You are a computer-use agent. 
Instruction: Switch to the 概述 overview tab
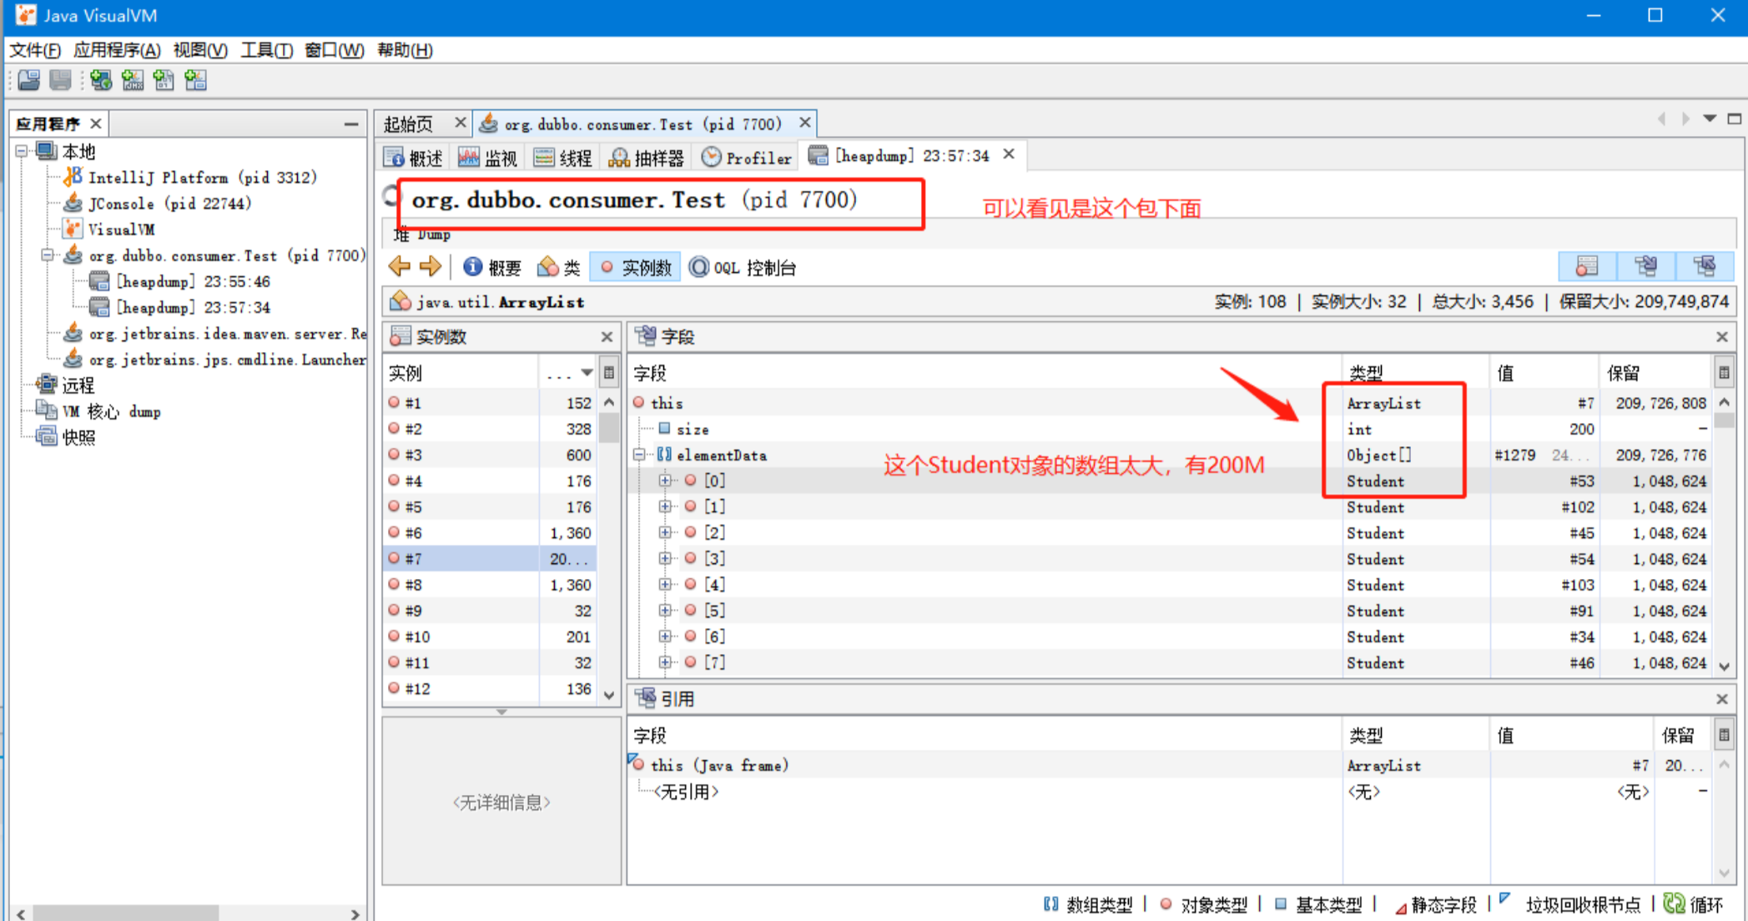414,157
